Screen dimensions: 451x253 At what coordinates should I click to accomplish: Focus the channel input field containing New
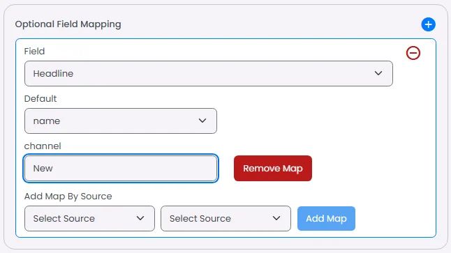point(121,168)
